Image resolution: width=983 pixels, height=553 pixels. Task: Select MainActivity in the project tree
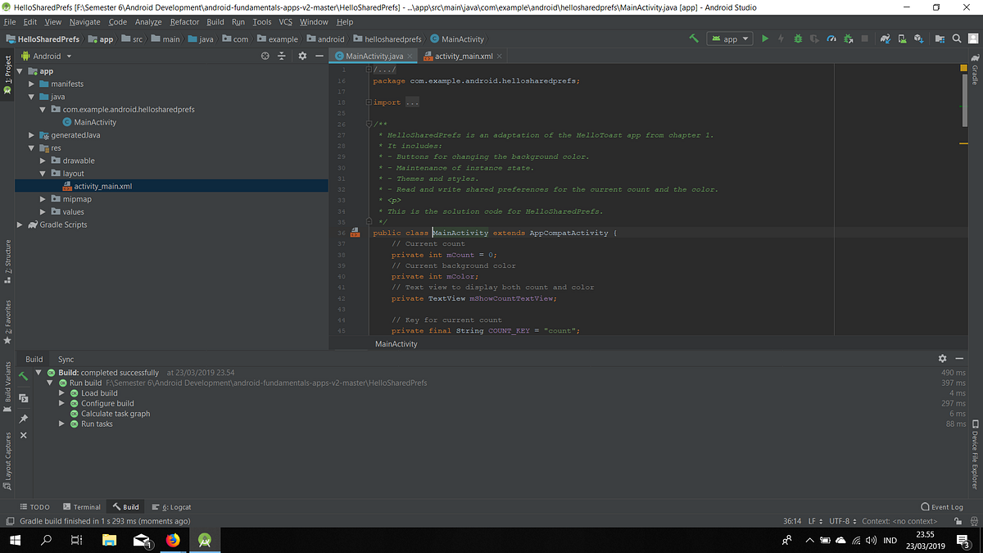point(94,122)
